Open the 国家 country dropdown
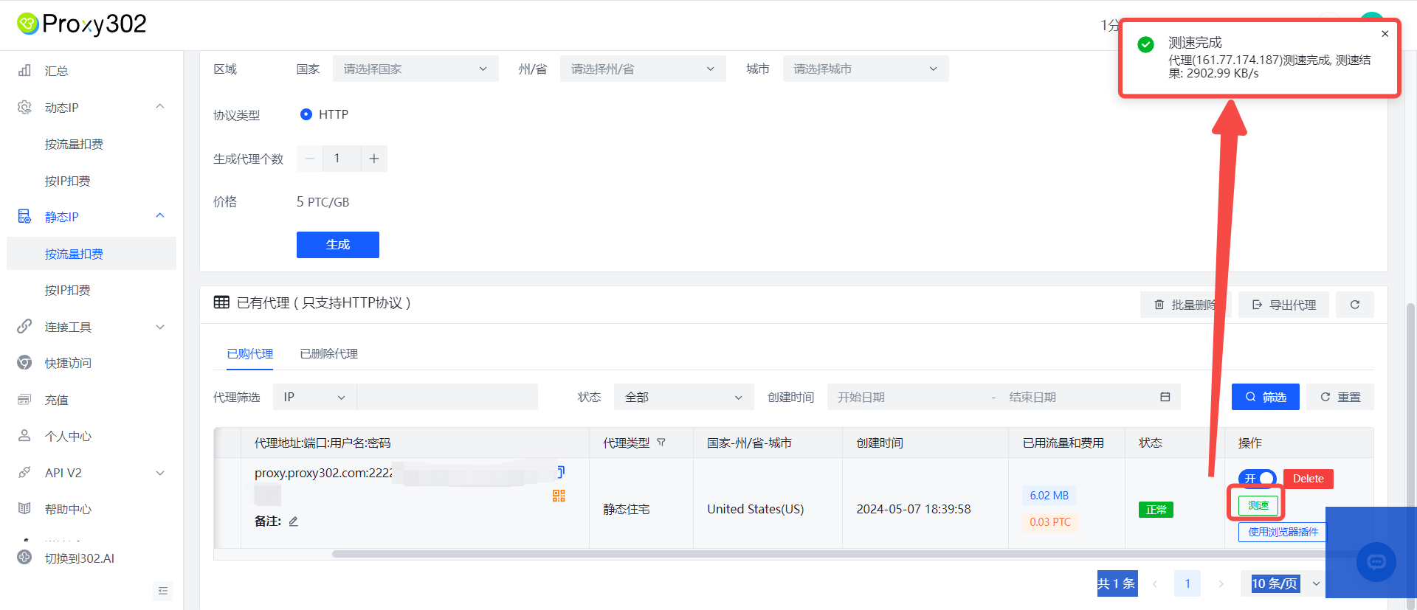 coord(416,69)
